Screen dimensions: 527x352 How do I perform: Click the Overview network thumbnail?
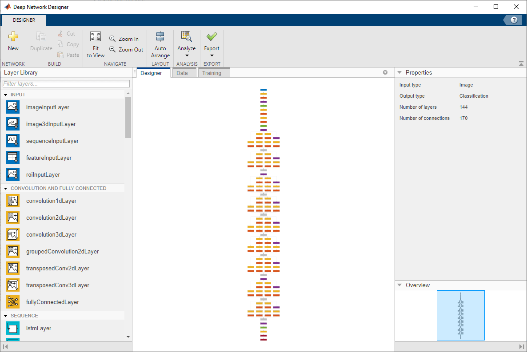pos(460,315)
